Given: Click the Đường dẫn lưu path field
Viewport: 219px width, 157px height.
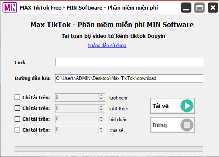Looking at the screenshot, I should tap(129, 78).
